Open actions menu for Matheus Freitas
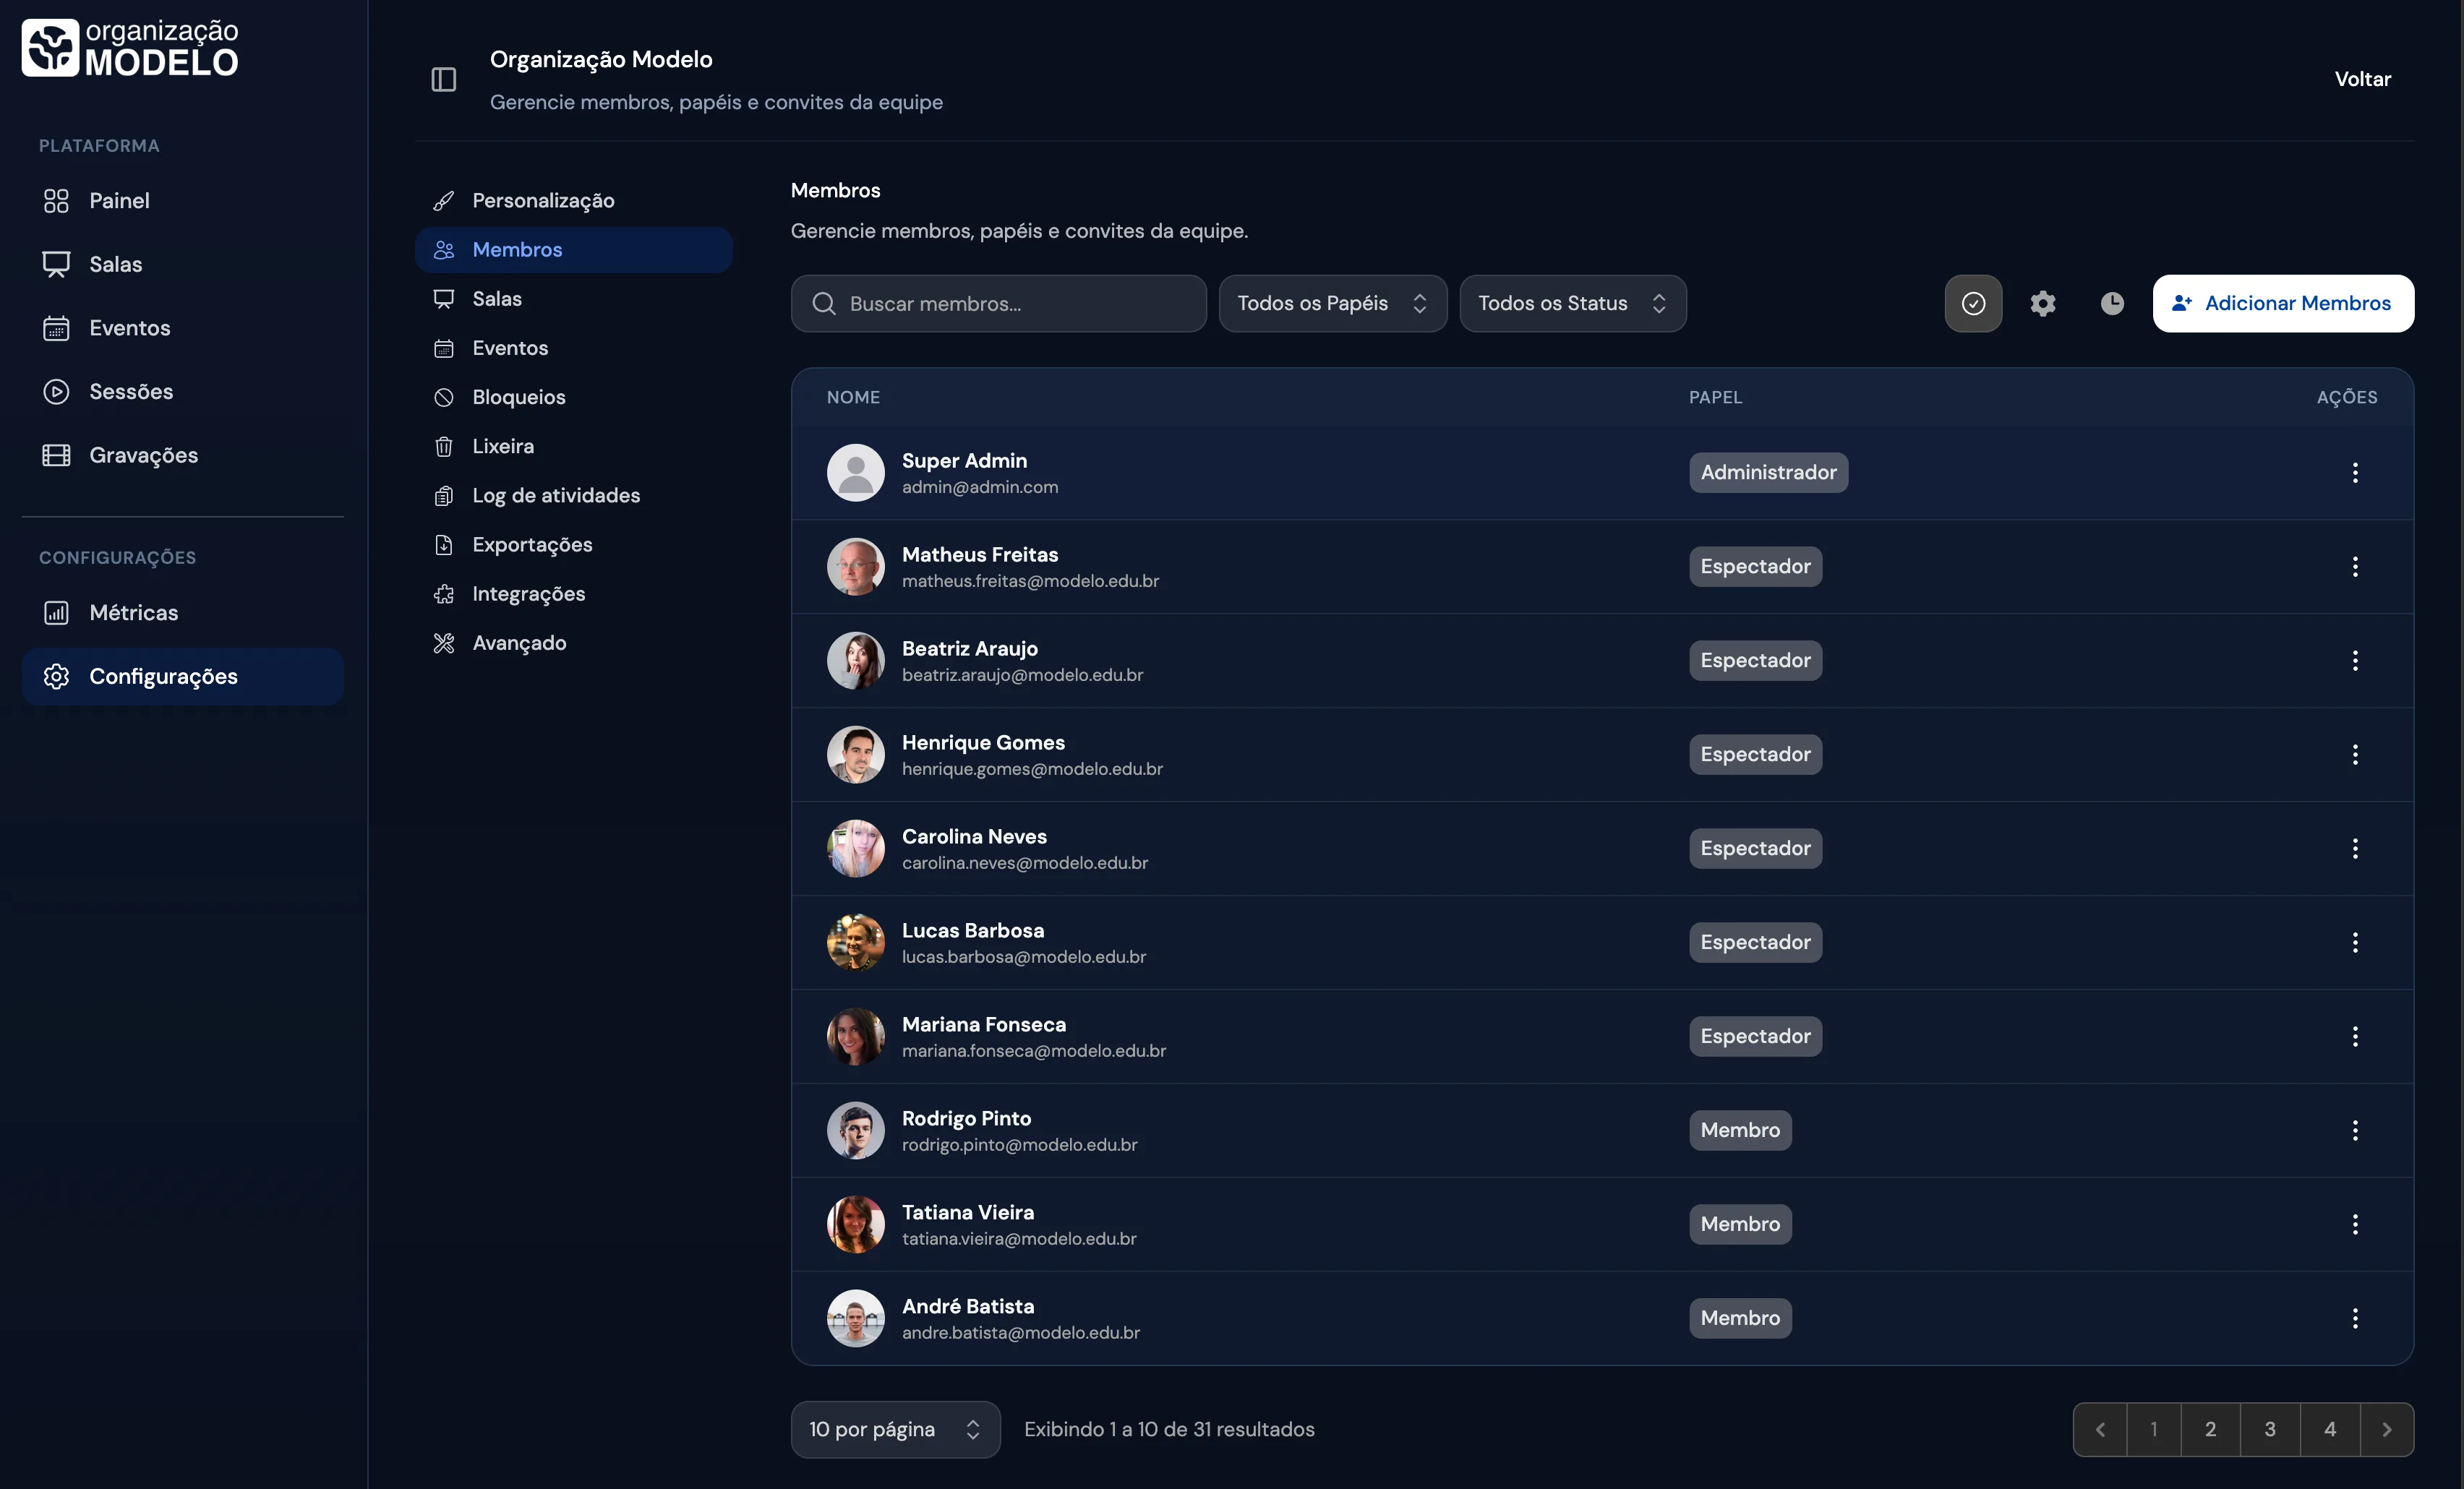The height and width of the screenshot is (1489, 2464). (x=2354, y=566)
